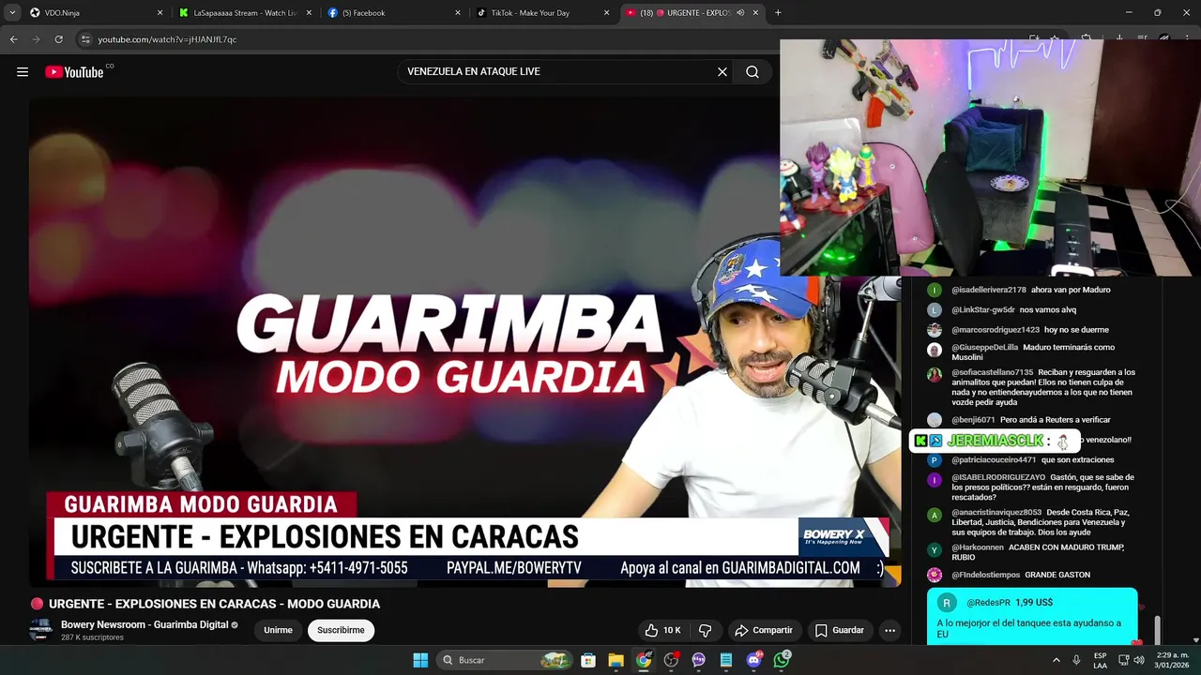The width and height of the screenshot is (1201, 675).
Task: Join the channel with Unirme
Action: tap(278, 630)
